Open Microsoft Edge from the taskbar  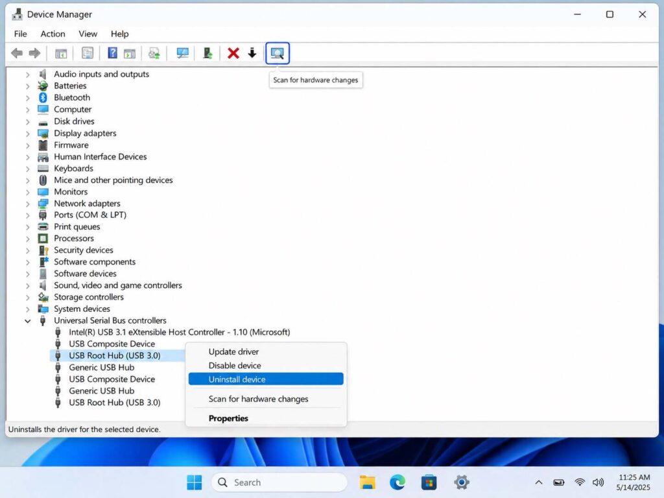coord(397,482)
